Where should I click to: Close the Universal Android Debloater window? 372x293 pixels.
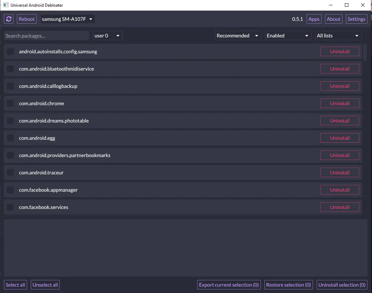(363, 5)
